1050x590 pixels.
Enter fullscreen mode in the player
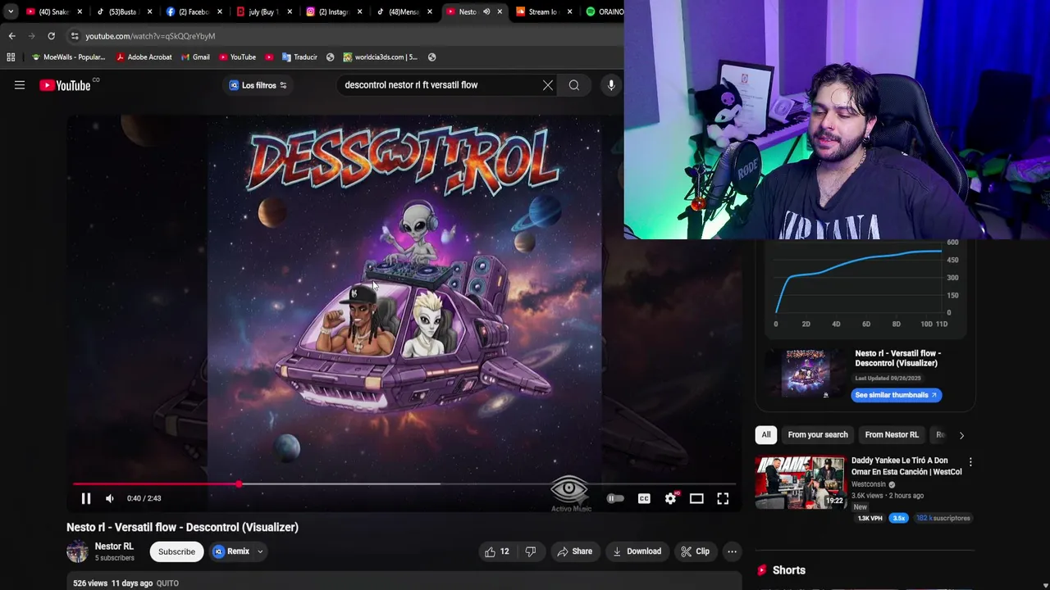(x=723, y=498)
